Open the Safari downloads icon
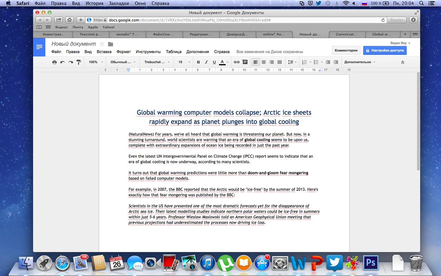 [x=413, y=20]
